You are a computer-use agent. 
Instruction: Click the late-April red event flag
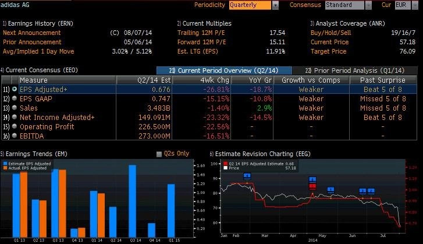[x=312, y=186]
